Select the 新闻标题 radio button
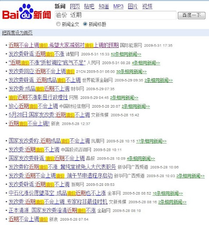209x225 pixels. [x=85, y=24]
